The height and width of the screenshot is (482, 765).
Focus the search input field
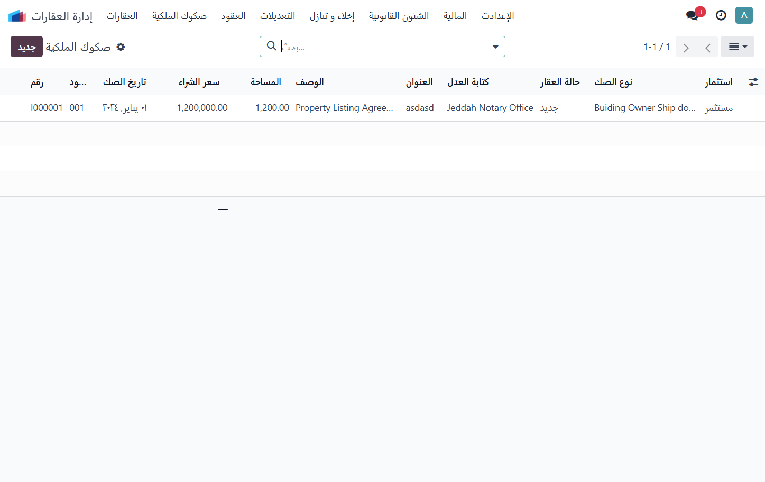383,47
